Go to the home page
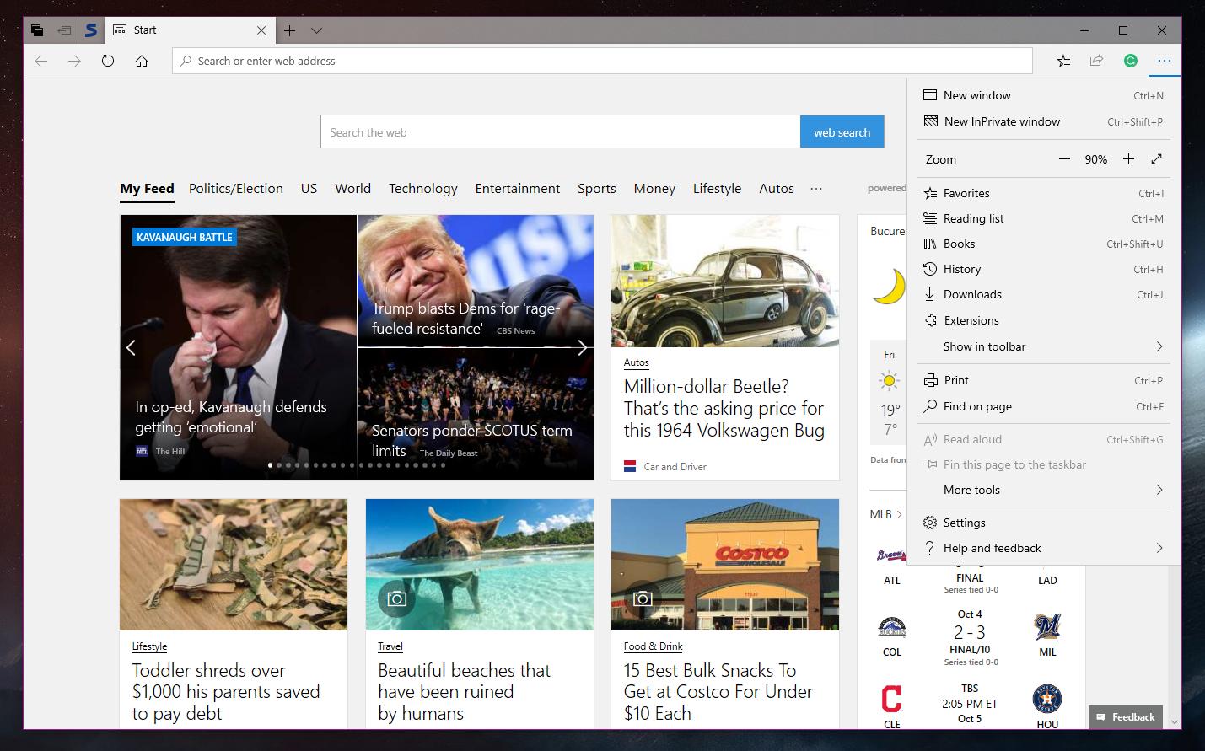 pyautogui.click(x=142, y=61)
